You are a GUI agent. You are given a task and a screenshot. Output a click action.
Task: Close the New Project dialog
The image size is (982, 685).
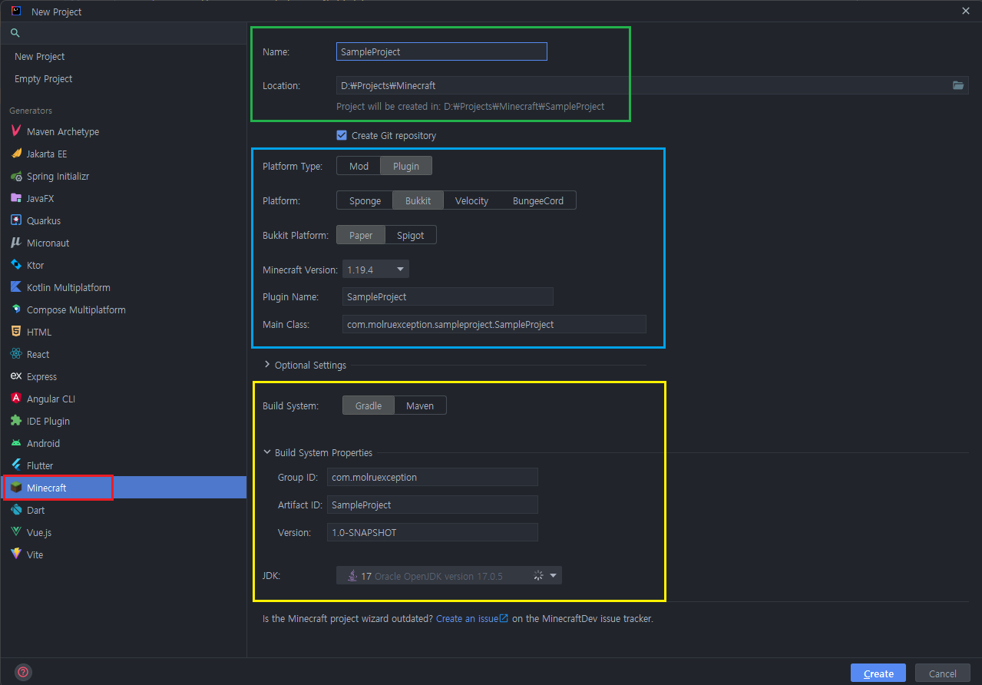point(965,11)
